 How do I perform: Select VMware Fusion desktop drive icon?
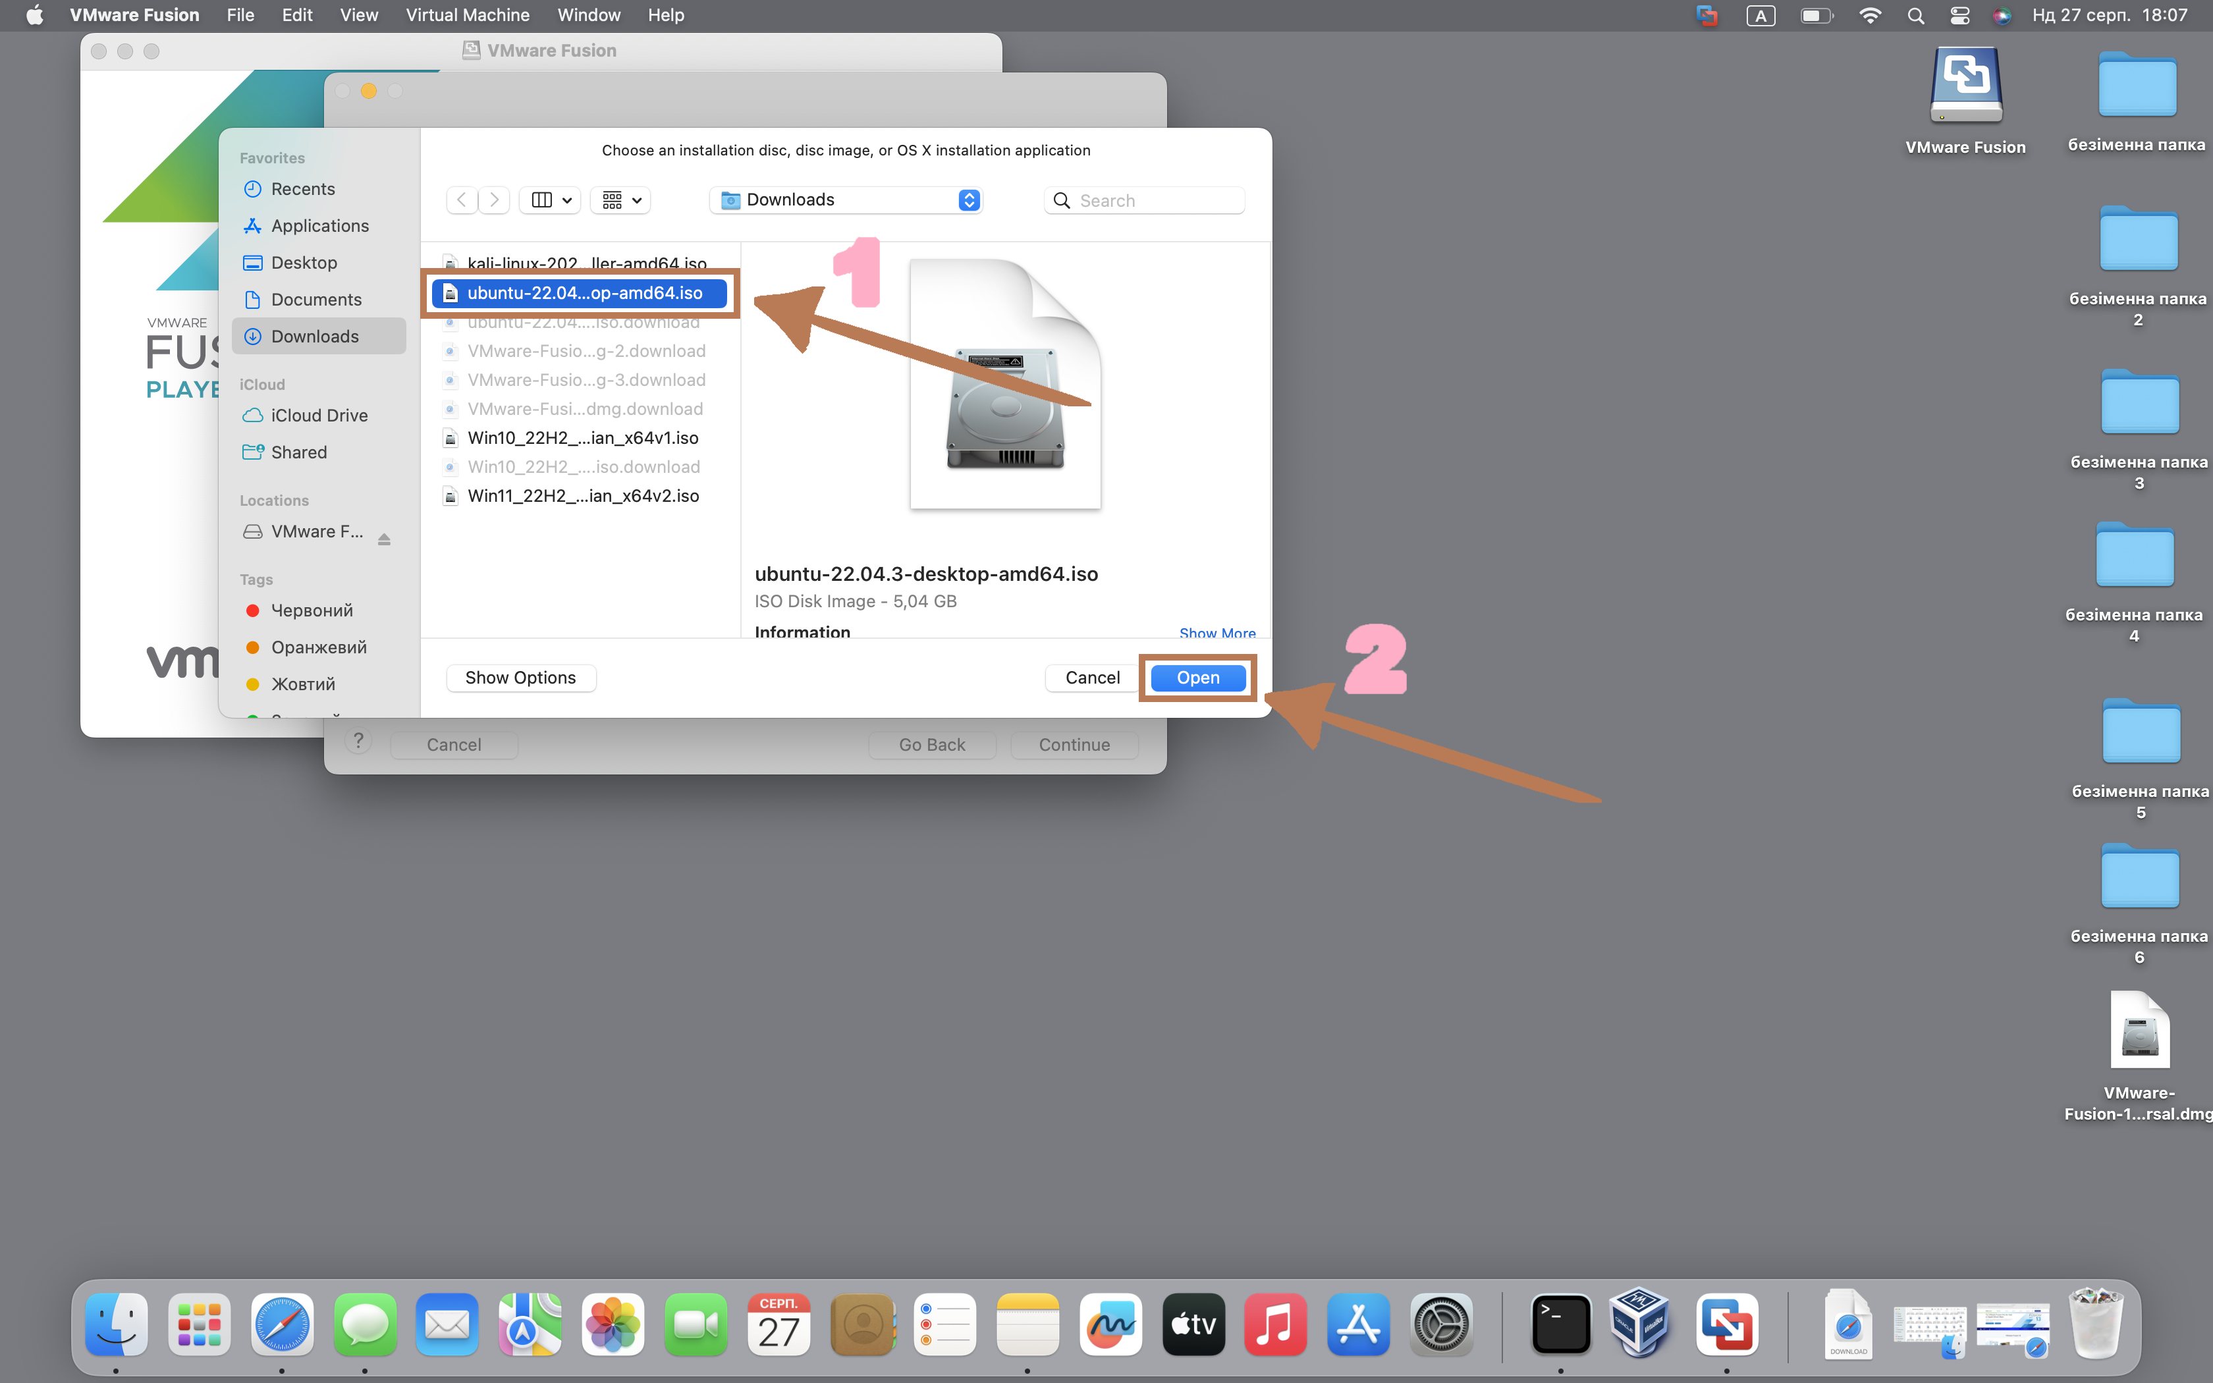(1965, 85)
